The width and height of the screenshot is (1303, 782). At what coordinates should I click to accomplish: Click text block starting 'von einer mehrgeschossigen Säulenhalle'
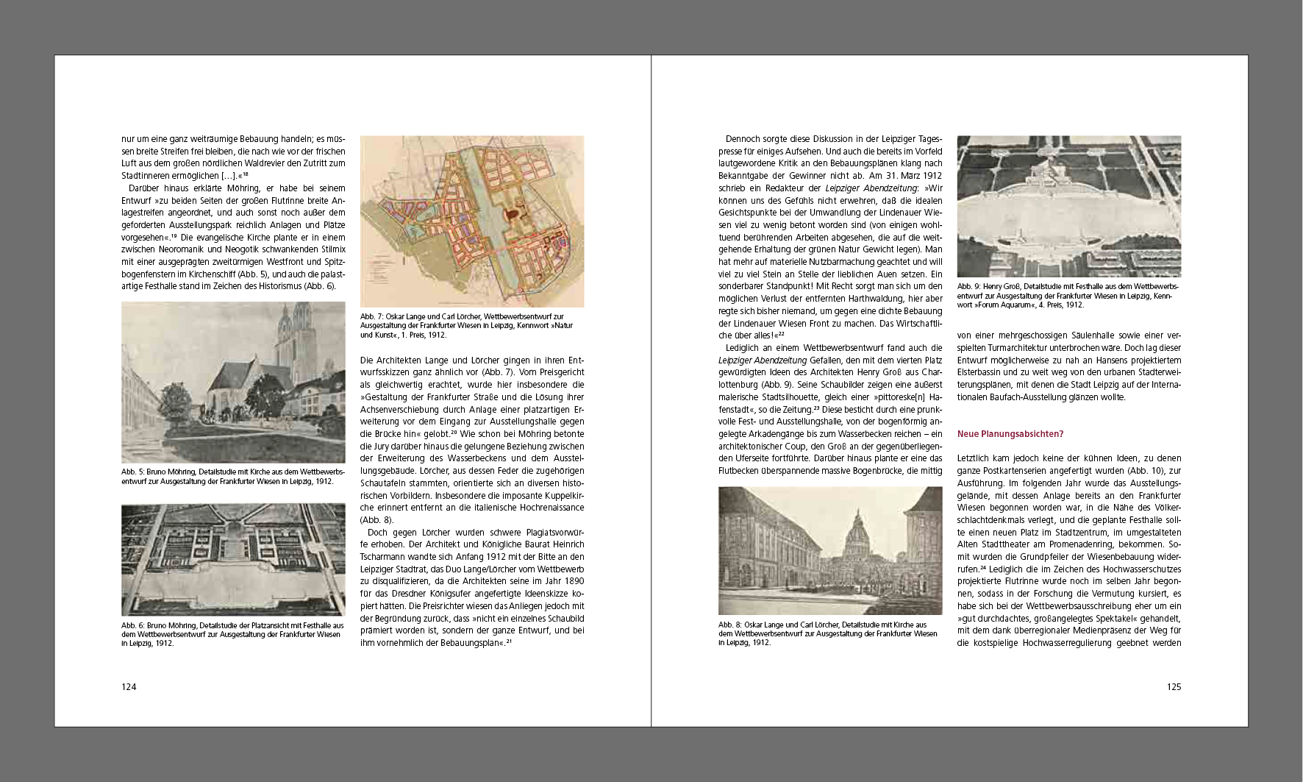coord(1068,366)
